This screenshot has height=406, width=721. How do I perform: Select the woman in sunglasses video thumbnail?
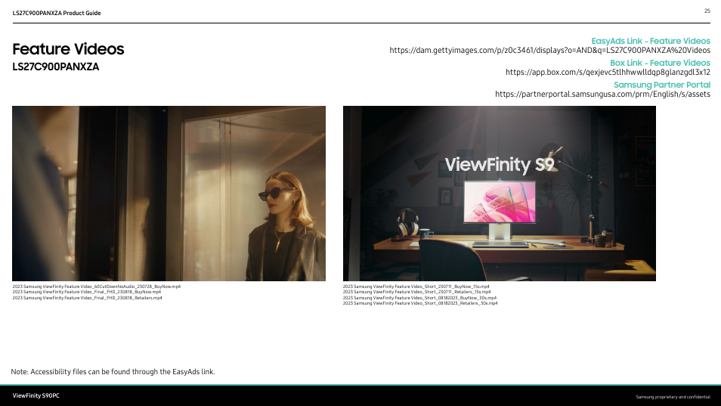(169, 194)
